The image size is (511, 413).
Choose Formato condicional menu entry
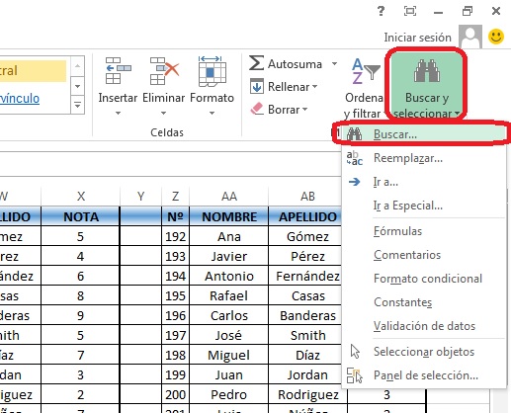click(424, 279)
